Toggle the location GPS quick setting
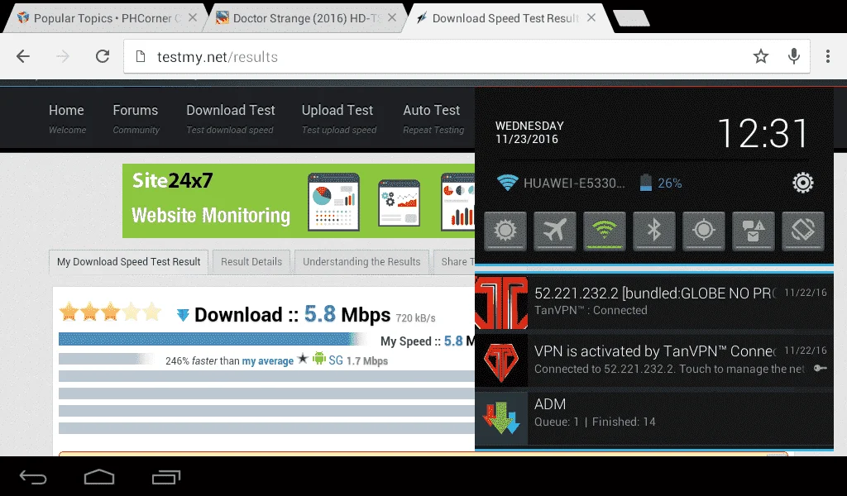Image resolution: width=847 pixels, height=496 pixels. pyautogui.click(x=704, y=231)
